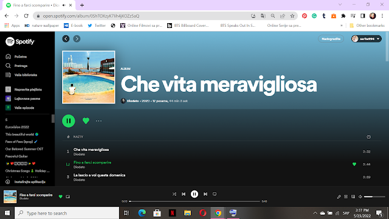Viewport: 389px width, 219px height.
Task: Click the sidebar playlist scrollbar
Action: (53, 119)
